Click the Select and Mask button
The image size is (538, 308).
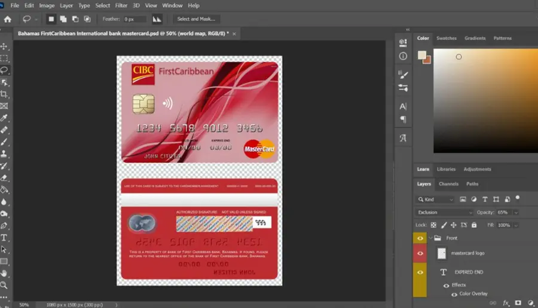click(196, 19)
